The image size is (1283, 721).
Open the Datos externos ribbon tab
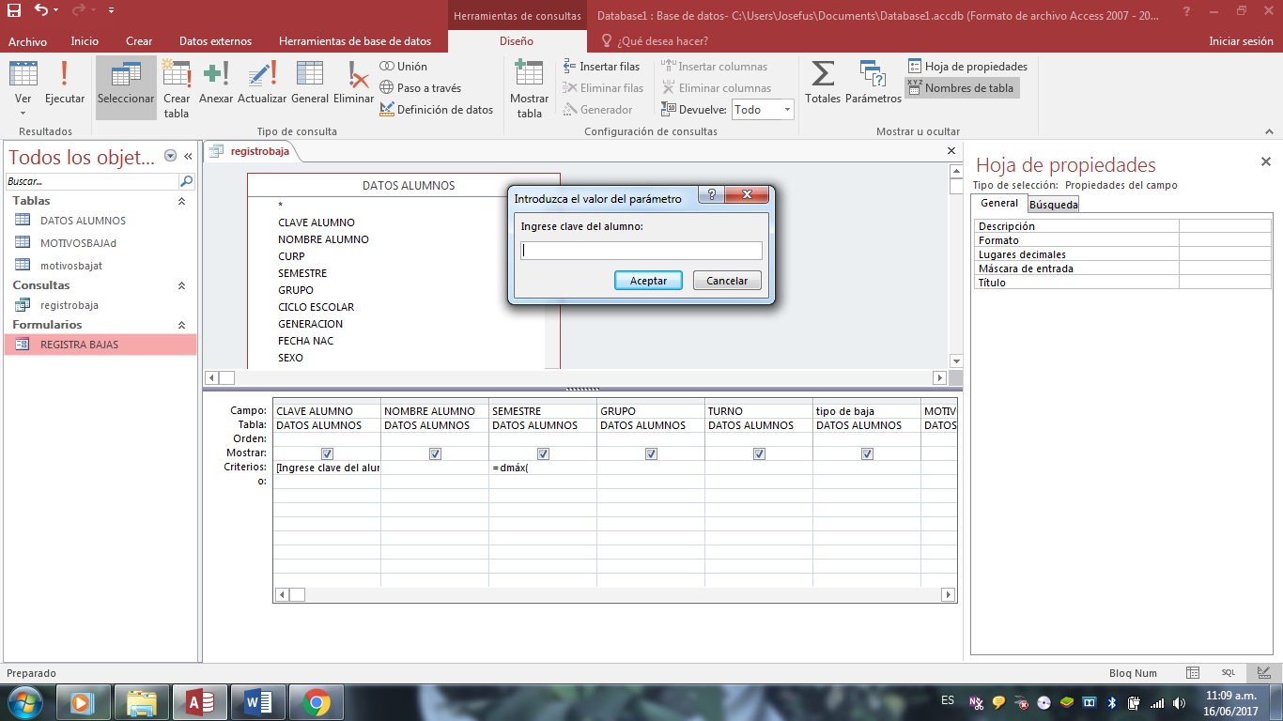tap(215, 41)
